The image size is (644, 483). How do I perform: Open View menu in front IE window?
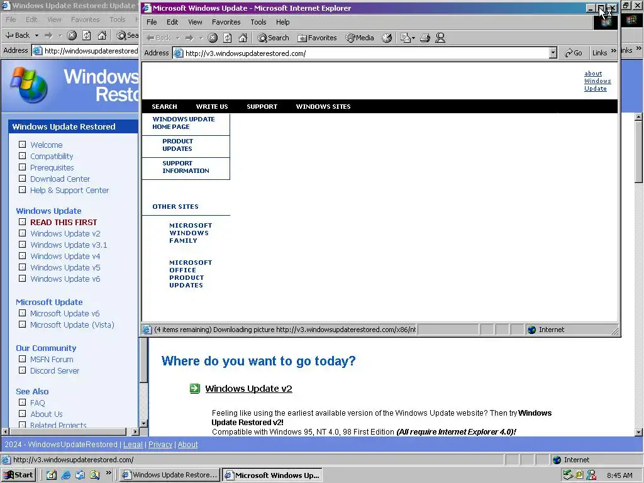pyautogui.click(x=195, y=22)
